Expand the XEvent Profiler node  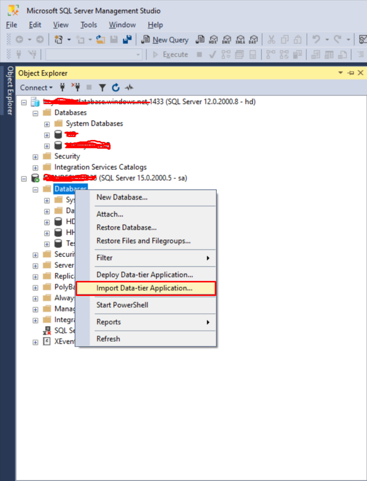(35, 342)
